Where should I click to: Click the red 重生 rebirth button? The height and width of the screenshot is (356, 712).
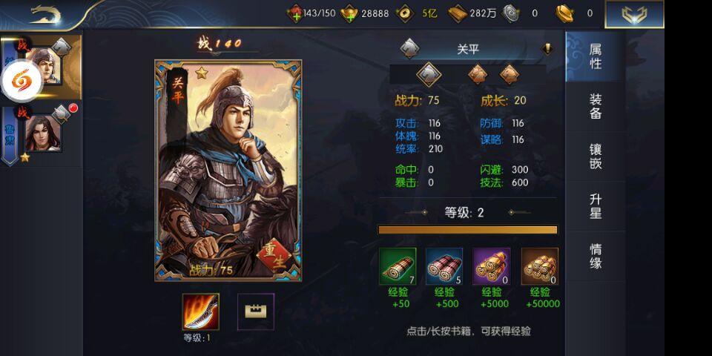click(x=274, y=256)
